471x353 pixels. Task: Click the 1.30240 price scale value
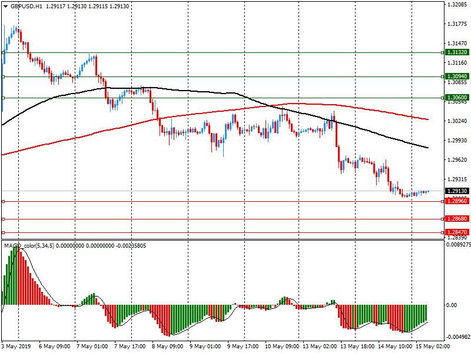[457, 121]
